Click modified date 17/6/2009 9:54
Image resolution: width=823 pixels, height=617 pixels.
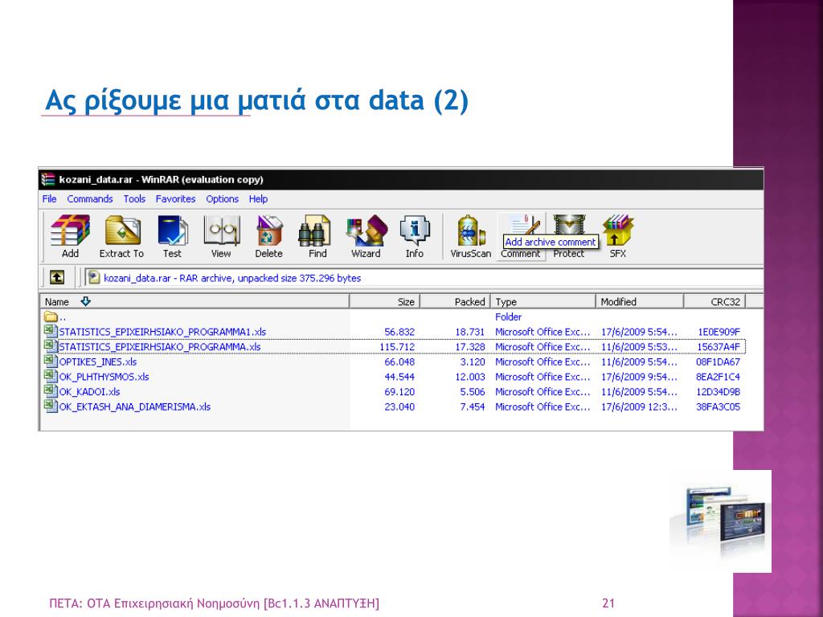tap(639, 377)
